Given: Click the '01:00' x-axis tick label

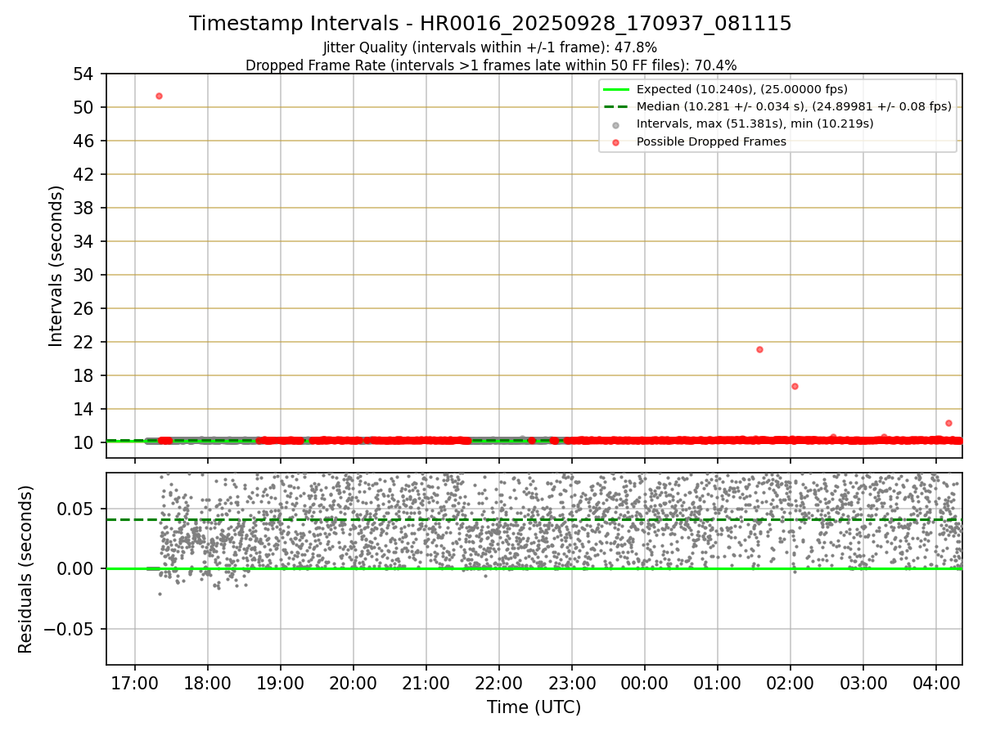Looking at the screenshot, I should (x=717, y=684).
